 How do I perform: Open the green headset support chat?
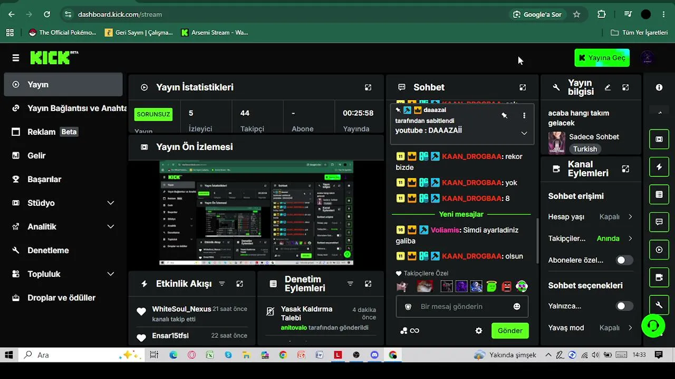click(653, 326)
